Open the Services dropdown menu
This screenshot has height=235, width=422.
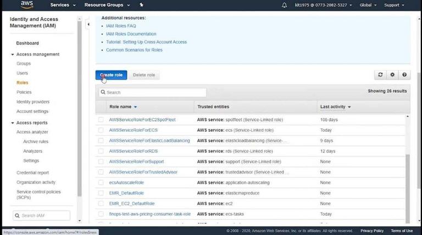tap(63, 5)
